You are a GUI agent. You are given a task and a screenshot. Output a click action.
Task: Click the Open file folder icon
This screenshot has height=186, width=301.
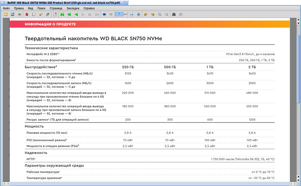6,14
